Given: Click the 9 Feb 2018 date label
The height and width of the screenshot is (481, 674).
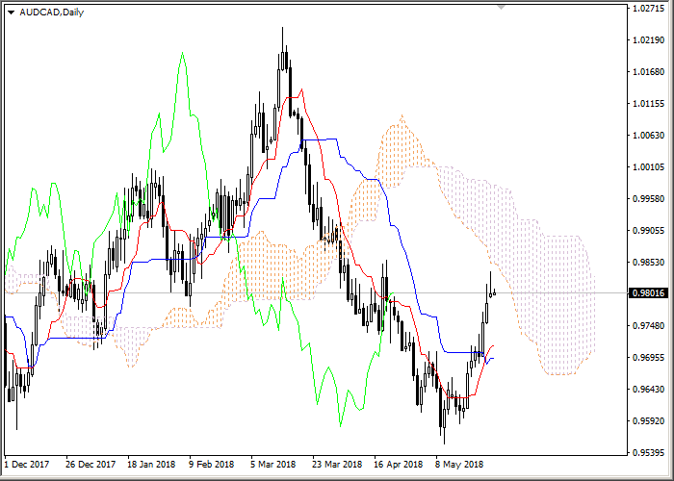Looking at the screenshot, I should click(213, 464).
